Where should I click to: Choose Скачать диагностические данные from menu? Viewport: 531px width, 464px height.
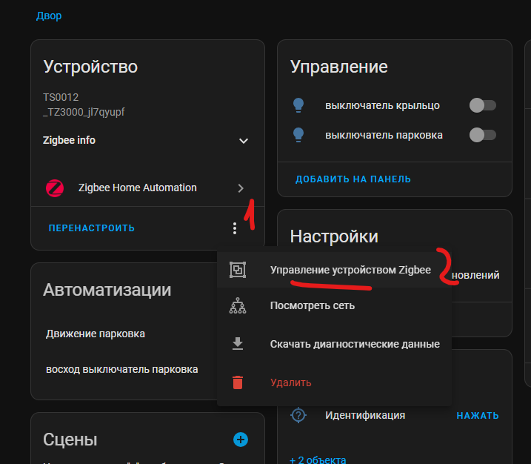click(355, 344)
